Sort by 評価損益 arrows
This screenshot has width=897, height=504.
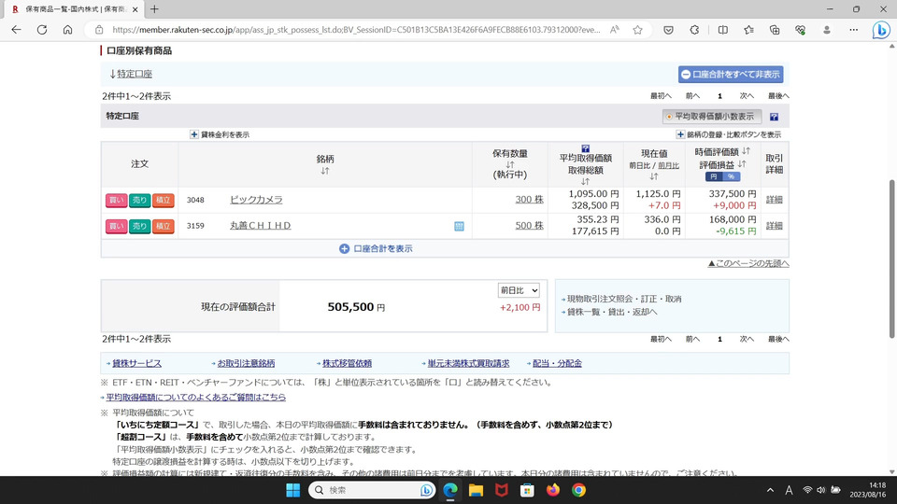point(742,164)
